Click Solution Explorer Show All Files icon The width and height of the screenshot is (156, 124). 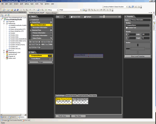tap(5, 15)
